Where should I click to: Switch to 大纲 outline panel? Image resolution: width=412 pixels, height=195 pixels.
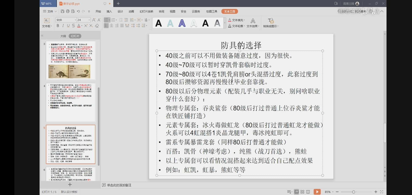[x=63, y=36]
